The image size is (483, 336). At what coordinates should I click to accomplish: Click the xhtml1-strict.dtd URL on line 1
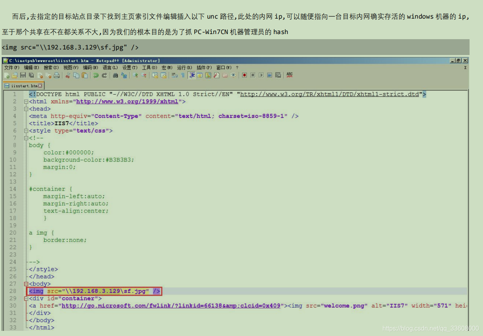tap(330, 94)
